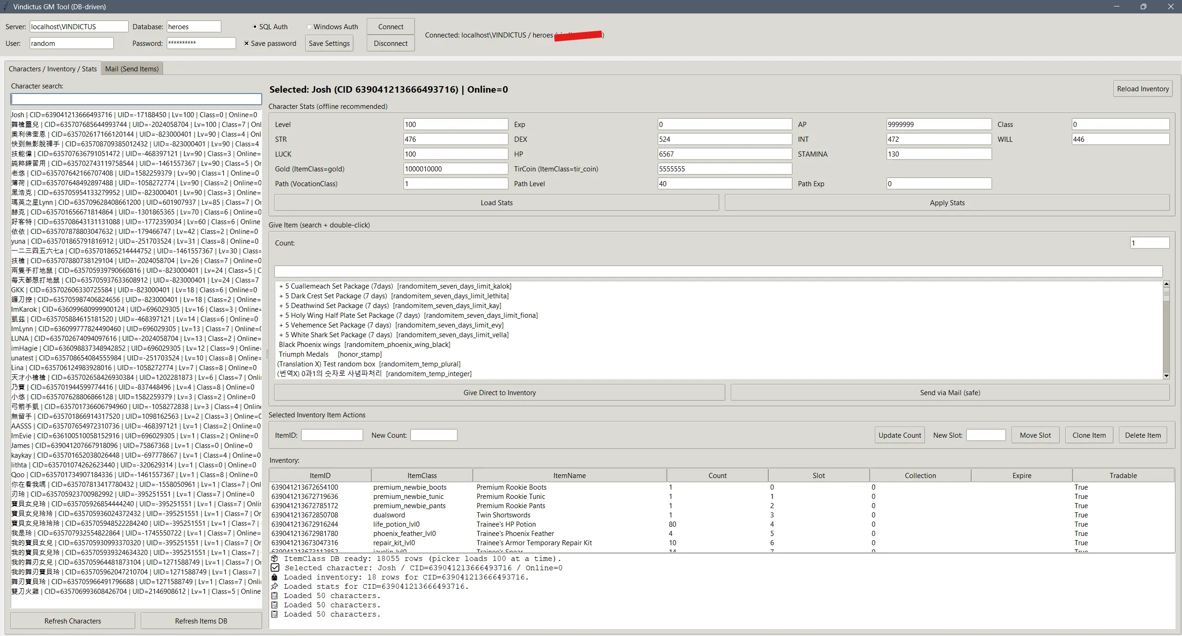Switch to the Mail (Send Items) tab
1182x636 pixels.
click(x=132, y=69)
